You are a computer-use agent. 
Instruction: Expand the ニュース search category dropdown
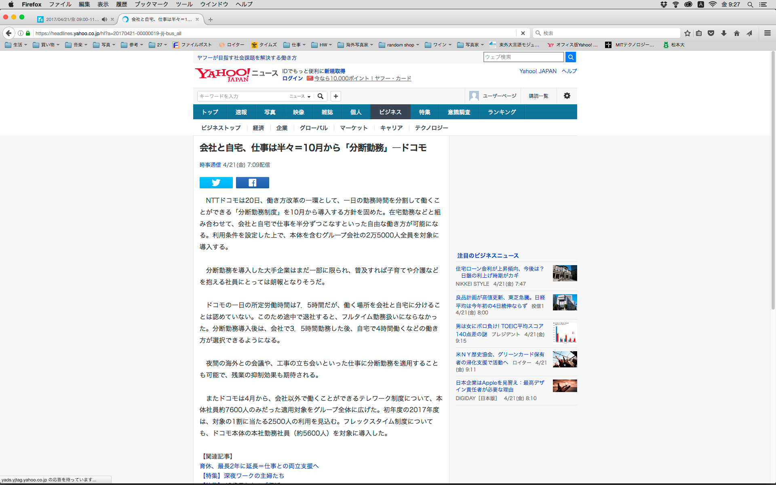click(300, 96)
